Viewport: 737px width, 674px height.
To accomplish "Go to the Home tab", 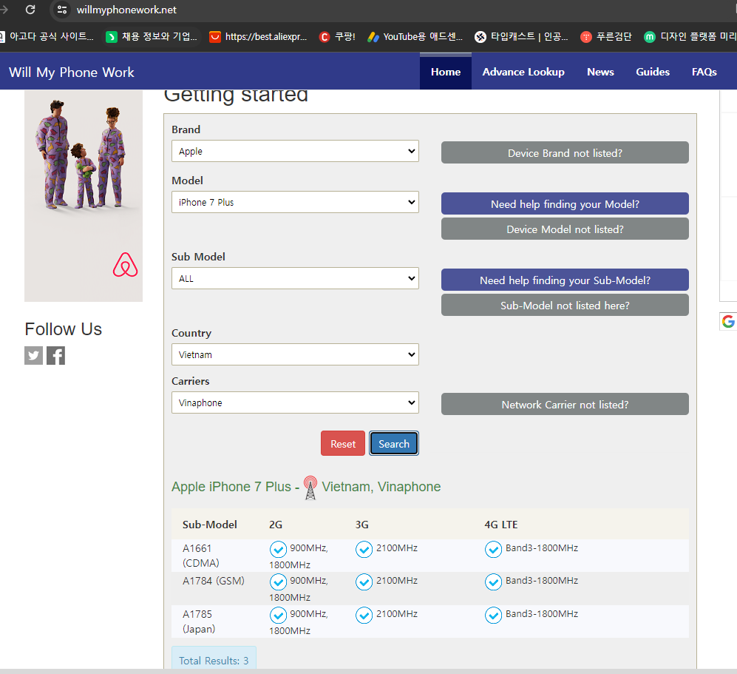I will point(446,72).
